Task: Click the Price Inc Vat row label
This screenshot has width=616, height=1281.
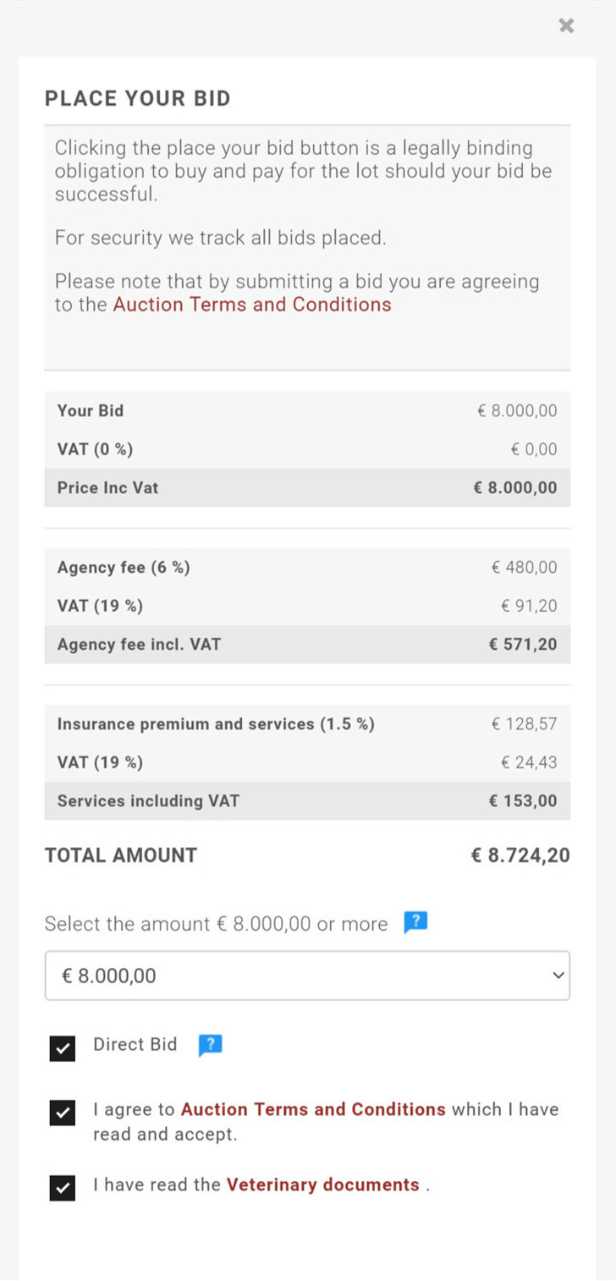Action: [107, 487]
